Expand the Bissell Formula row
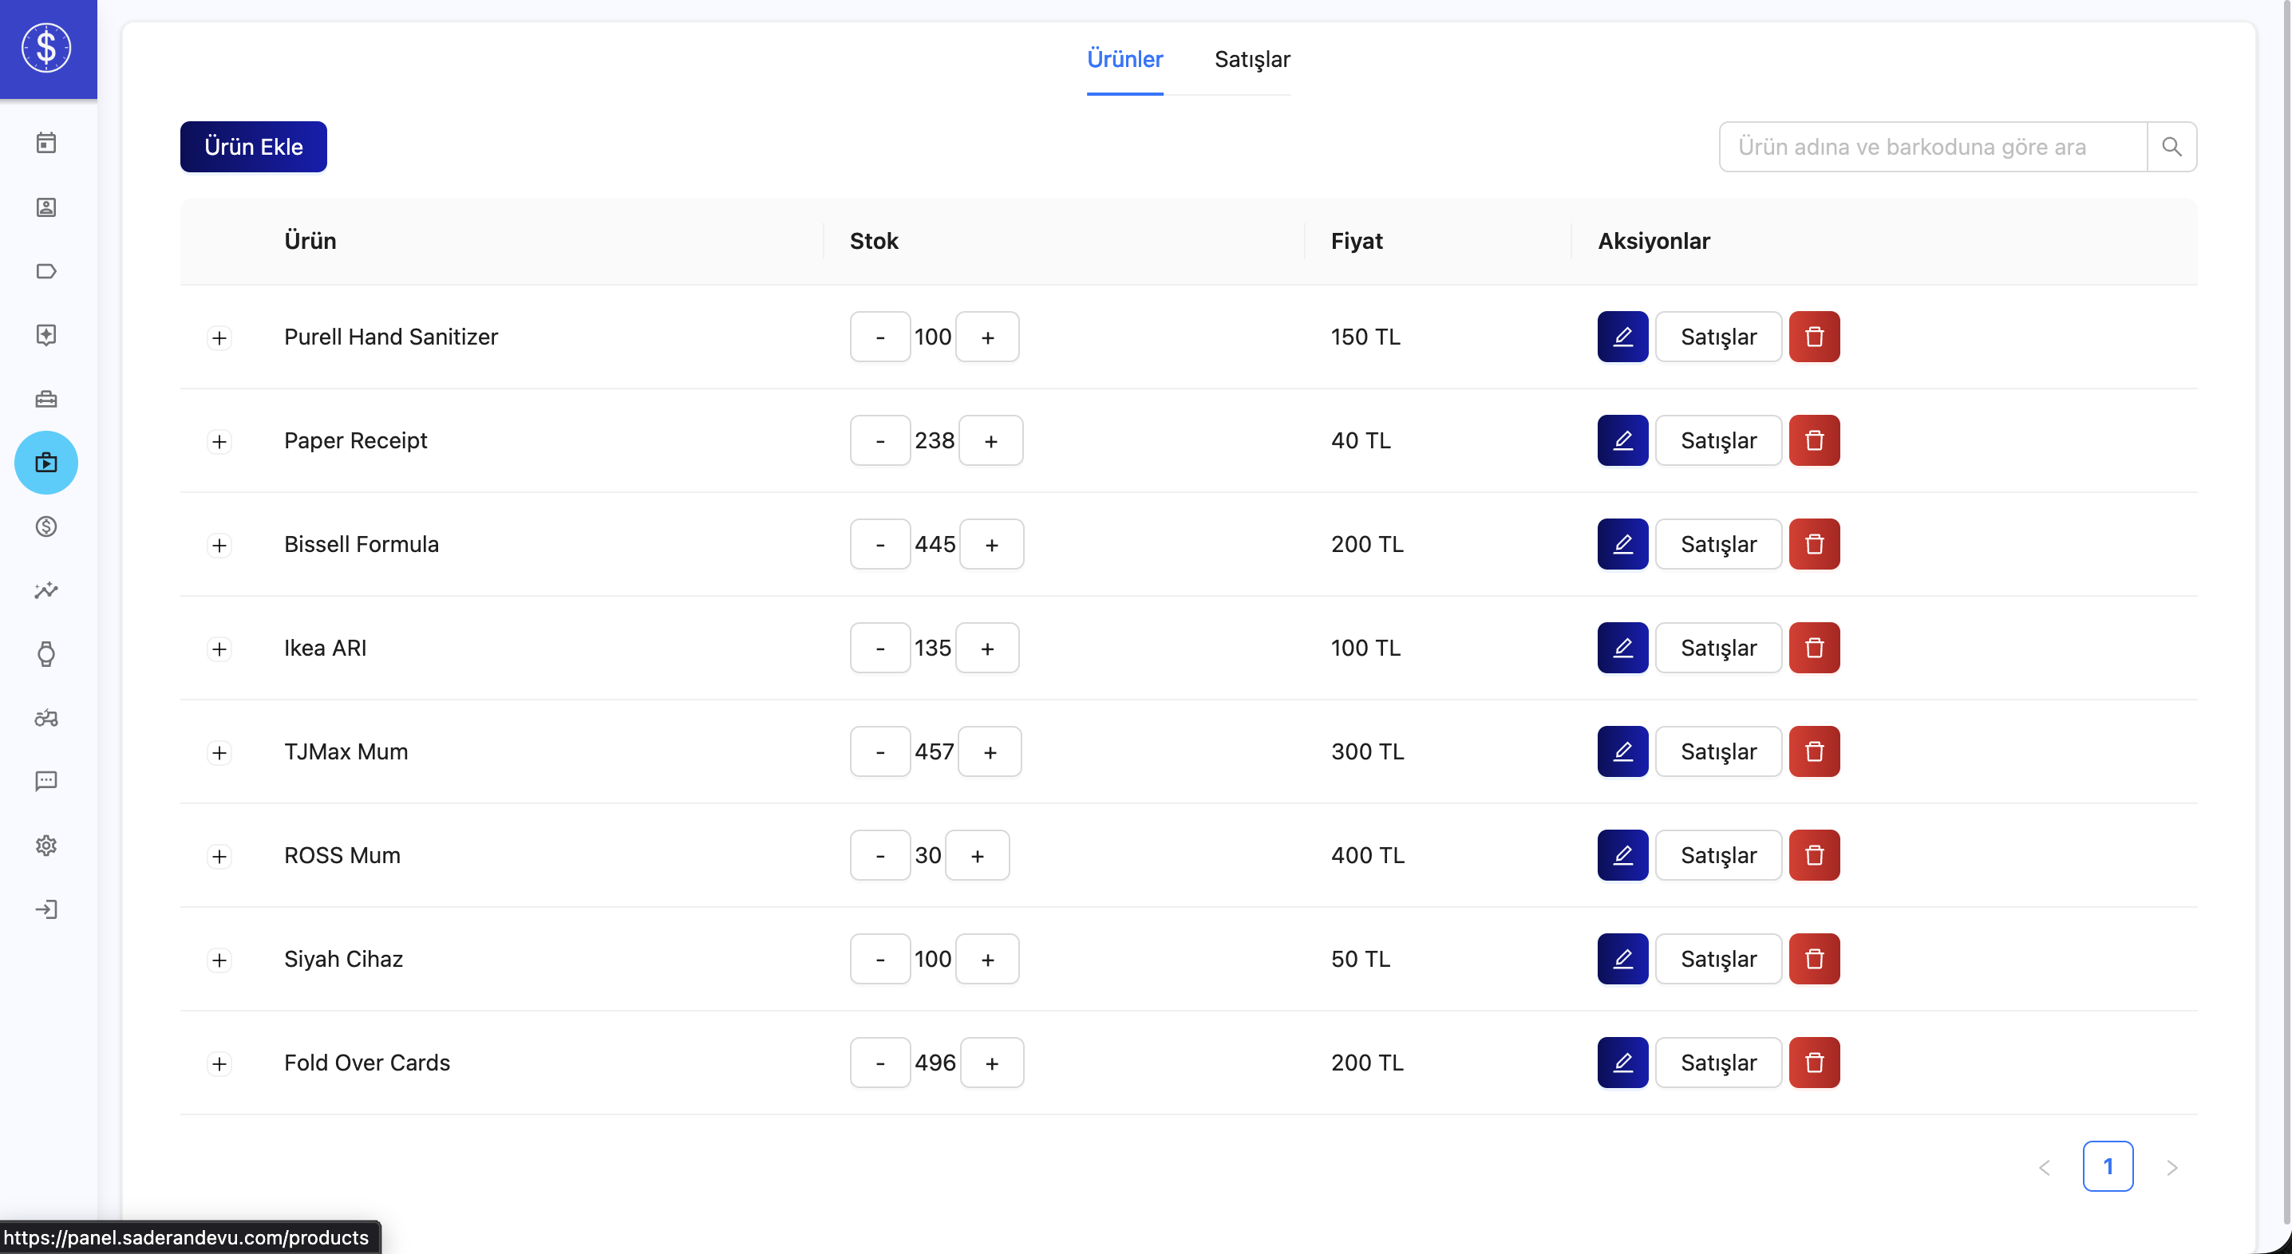The image size is (2292, 1254). (x=219, y=545)
